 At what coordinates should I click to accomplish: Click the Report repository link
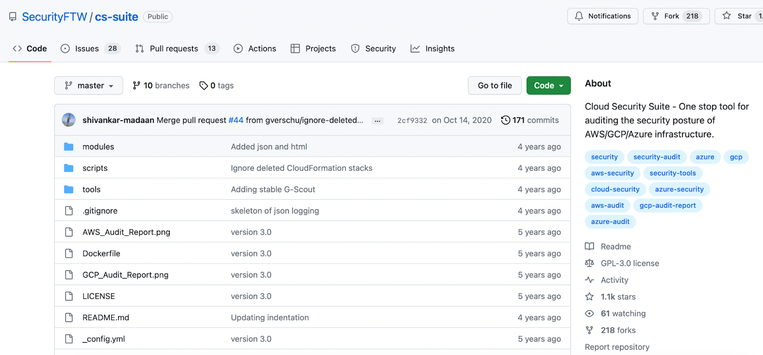click(x=617, y=347)
